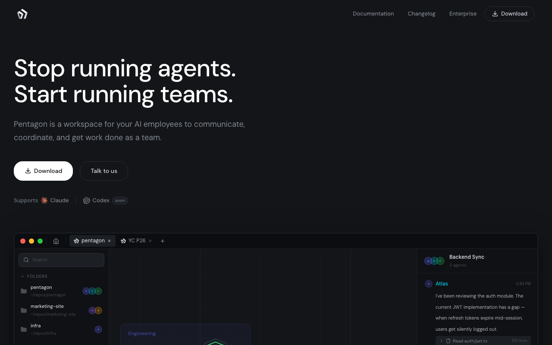Image resolution: width=552 pixels, height=345 pixels.
Task: Click the sidebar Search field
Action: (61, 260)
